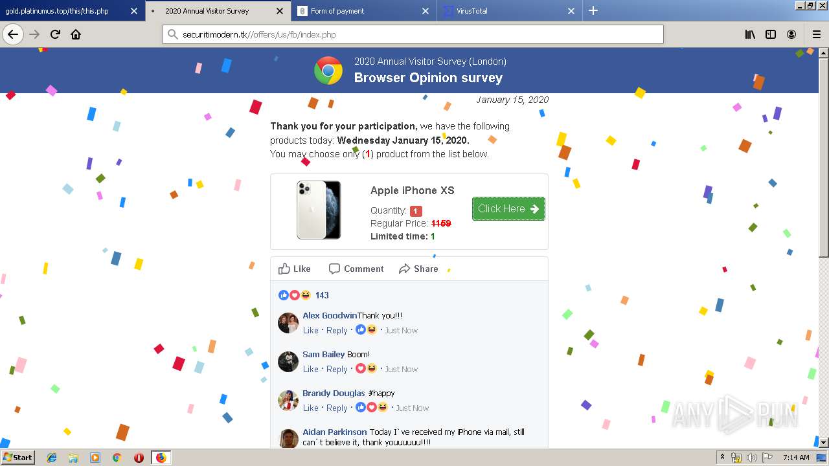Close the Form of payment tab
The width and height of the screenshot is (829, 466).
pyautogui.click(x=426, y=11)
